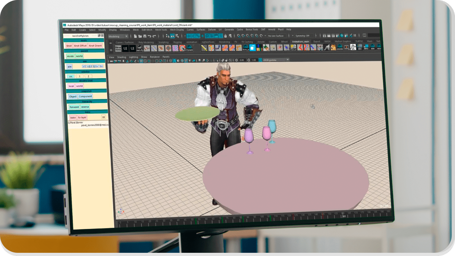Click the forward hierarchy button
455x256 pixels.
pyautogui.click(x=74, y=107)
